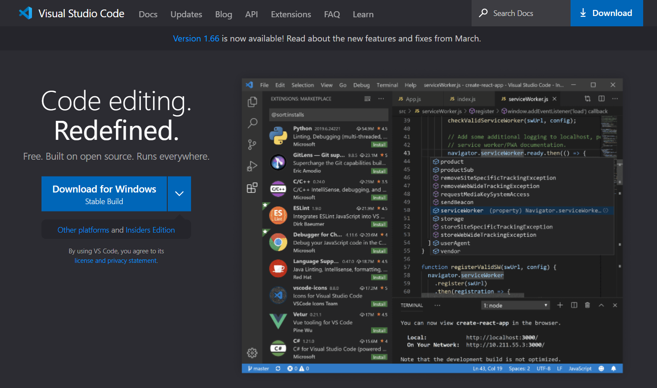Install the C/C++ extension

tap(379, 198)
